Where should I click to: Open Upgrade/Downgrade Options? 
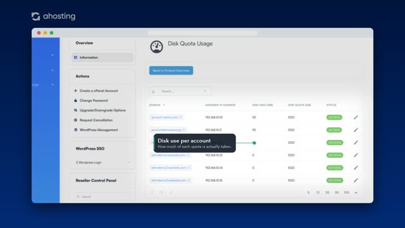point(103,110)
